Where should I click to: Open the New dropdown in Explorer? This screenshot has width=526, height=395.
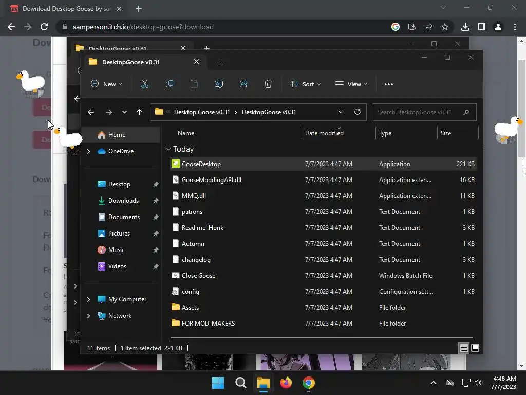point(107,84)
